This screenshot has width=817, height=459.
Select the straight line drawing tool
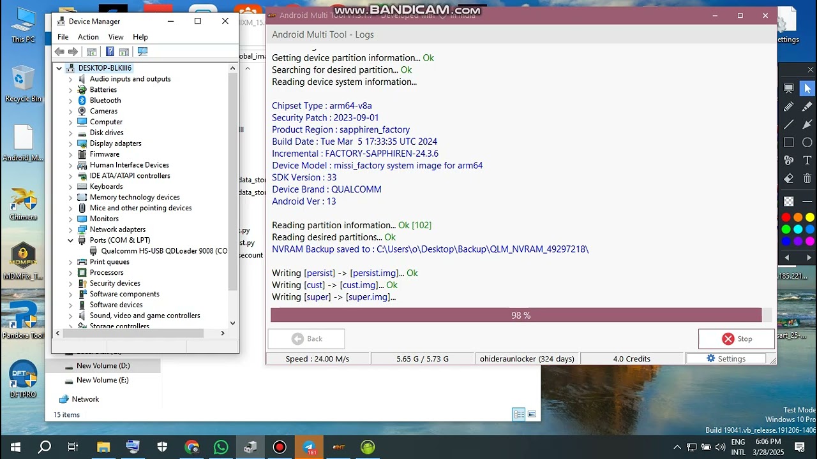(x=789, y=124)
